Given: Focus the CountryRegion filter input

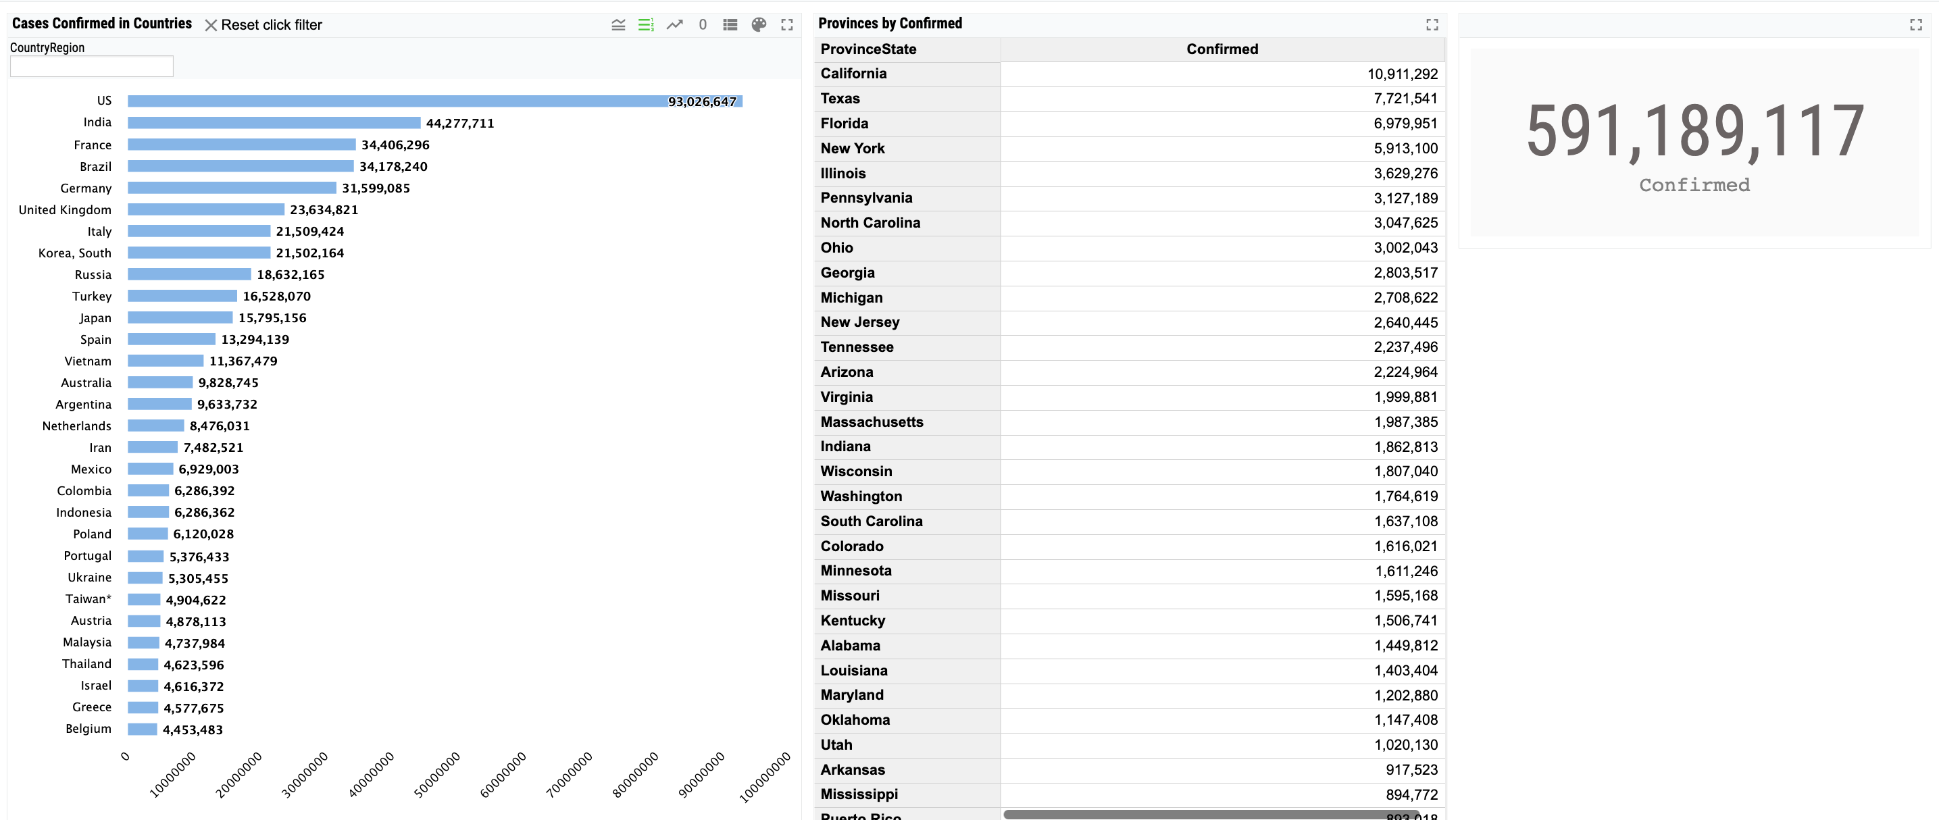Looking at the screenshot, I should click(92, 66).
